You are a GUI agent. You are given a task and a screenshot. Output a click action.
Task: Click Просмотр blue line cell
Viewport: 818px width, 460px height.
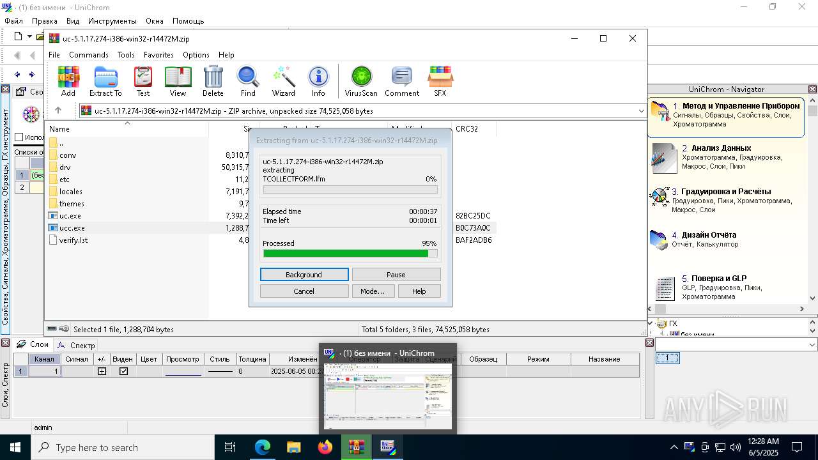(183, 371)
